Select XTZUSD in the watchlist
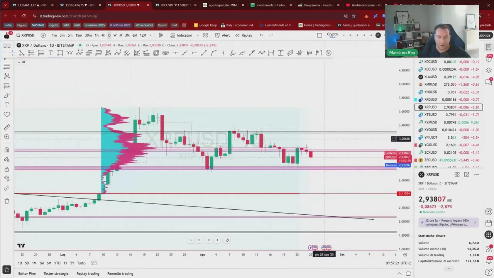This screenshot has width=494, height=278. coord(448,115)
